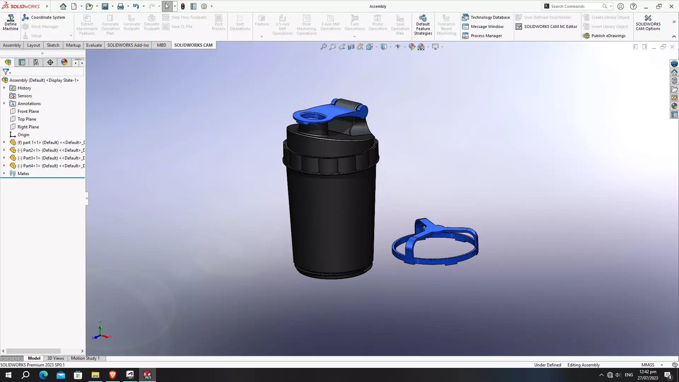Expand the part 1<1> tree node
Image resolution: width=679 pixels, height=382 pixels.
click(x=4, y=143)
